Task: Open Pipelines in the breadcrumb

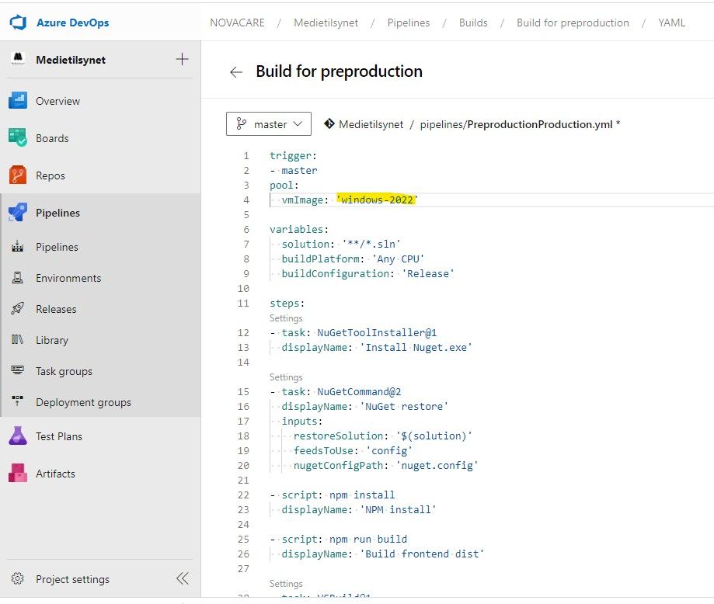Action: 409,23
